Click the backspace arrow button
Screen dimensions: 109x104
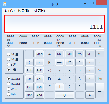point(60,62)
